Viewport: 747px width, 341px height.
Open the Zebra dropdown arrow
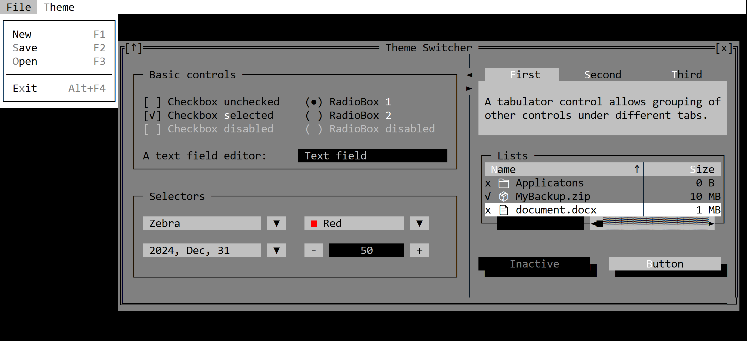click(276, 223)
